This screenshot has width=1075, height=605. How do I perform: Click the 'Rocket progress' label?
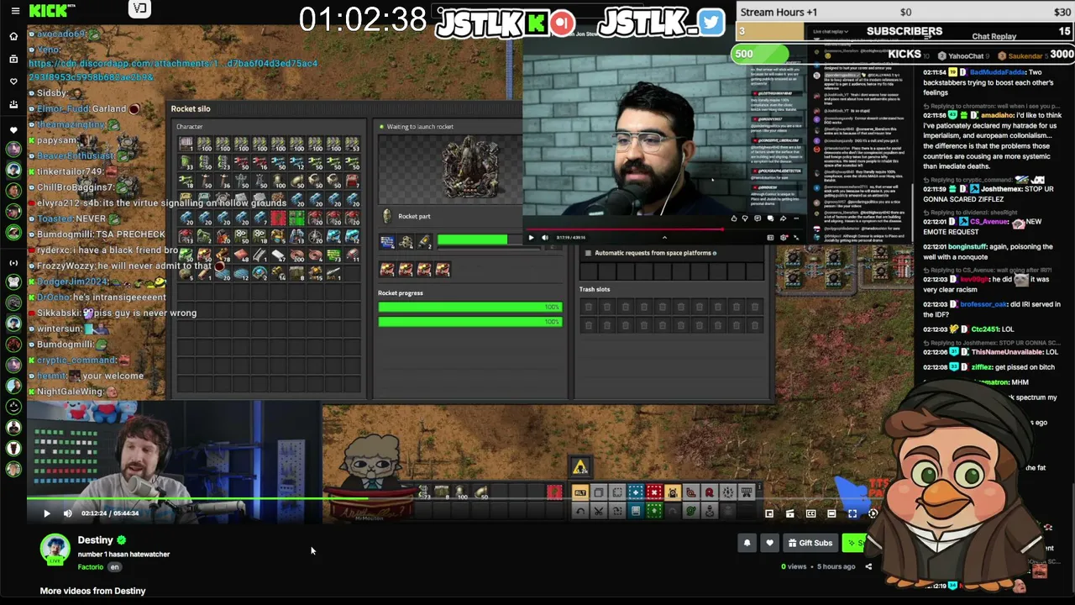[x=401, y=293]
